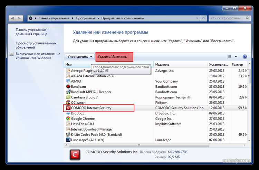Screen dimensions: 259x170
Task: Click the CCleaner icon
Action: [x=68, y=102]
